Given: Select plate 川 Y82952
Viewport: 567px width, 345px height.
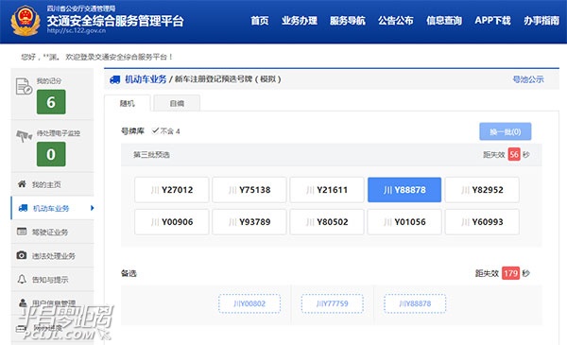Looking at the screenshot, I should pos(482,190).
